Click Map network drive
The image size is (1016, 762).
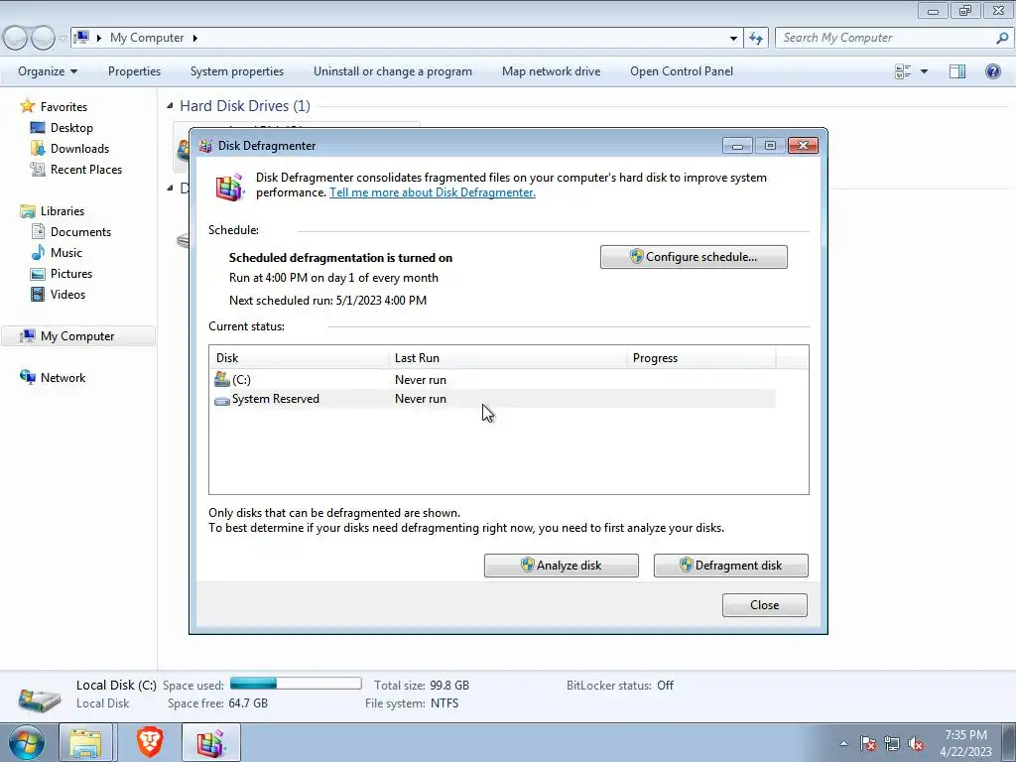click(x=551, y=71)
